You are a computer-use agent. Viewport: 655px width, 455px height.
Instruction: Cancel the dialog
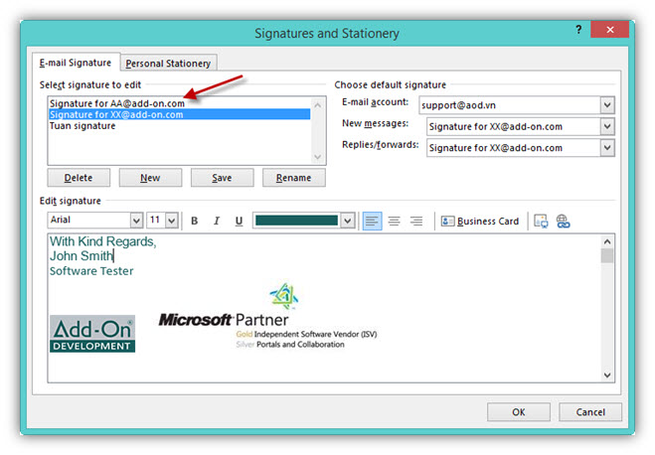[590, 412]
